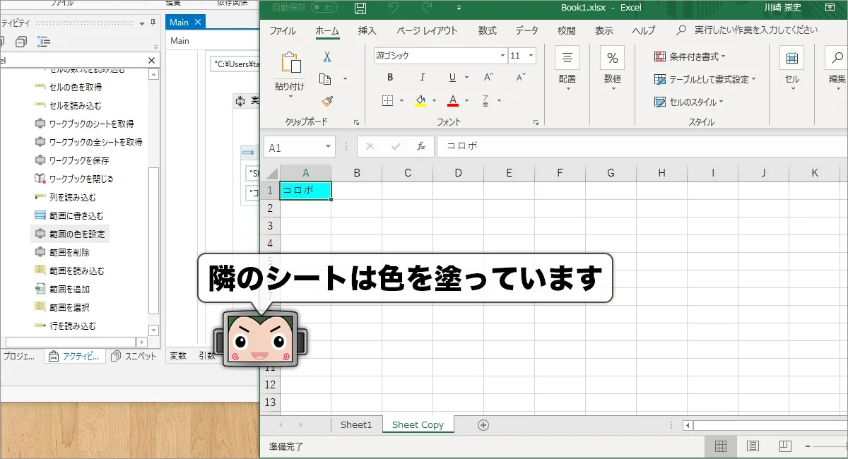Screen dimensions: 848x459
Task: Click the 数値 percent group button
Action: (612, 68)
